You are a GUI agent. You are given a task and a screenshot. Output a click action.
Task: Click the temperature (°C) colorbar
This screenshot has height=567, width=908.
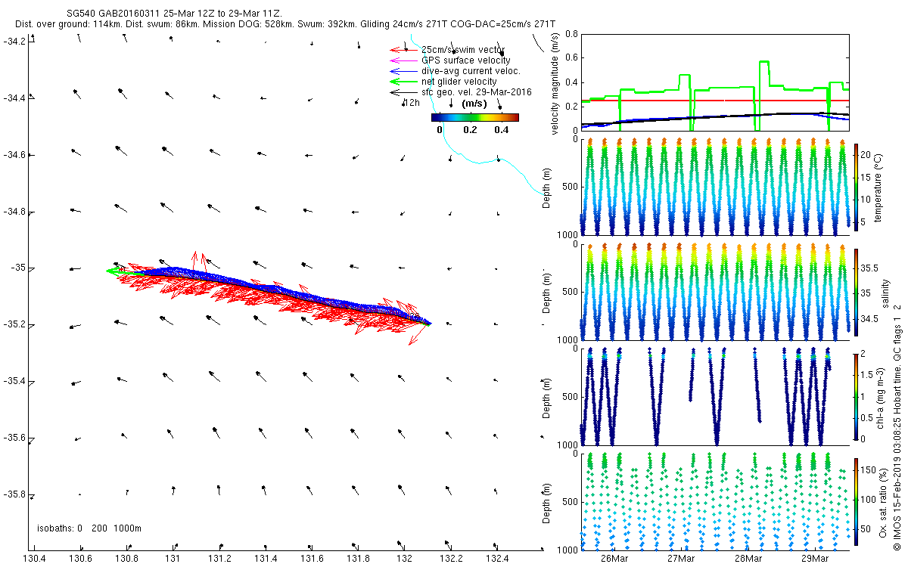pyautogui.click(x=856, y=186)
